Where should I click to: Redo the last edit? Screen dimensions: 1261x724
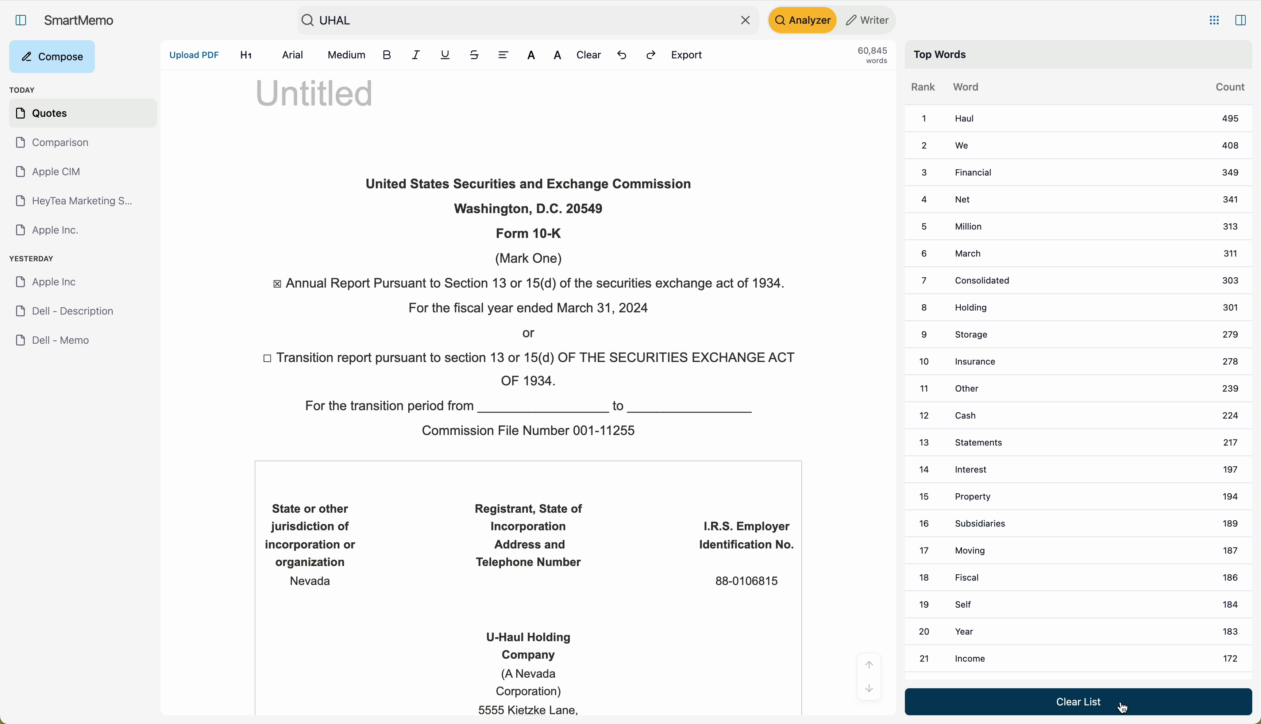[651, 55]
